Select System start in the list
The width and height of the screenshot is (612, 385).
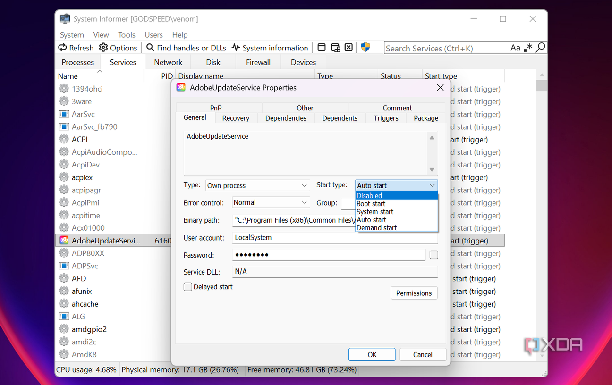[x=396, y=212]
